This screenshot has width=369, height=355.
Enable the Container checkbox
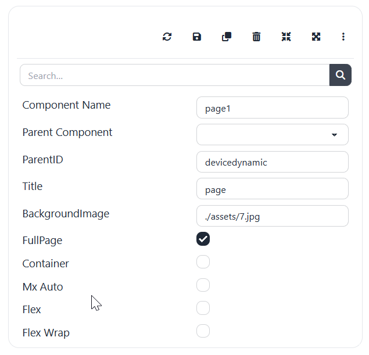(x=203, y=262)
